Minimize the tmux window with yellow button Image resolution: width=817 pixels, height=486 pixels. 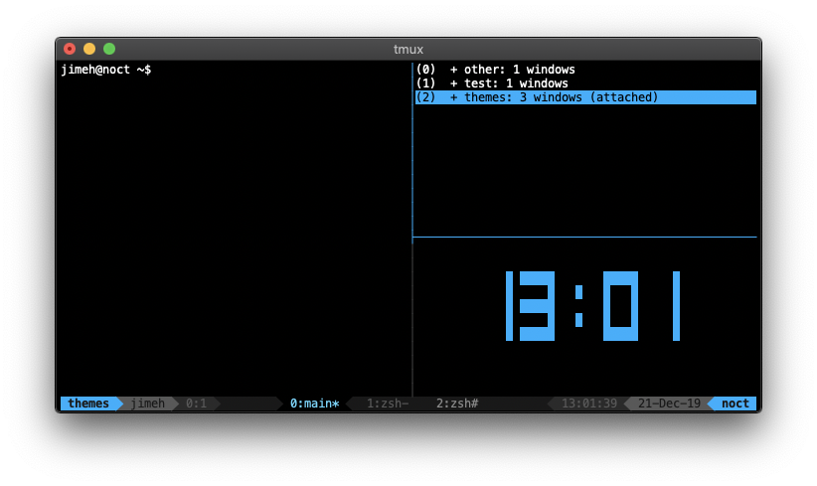(x=89, y=49)
